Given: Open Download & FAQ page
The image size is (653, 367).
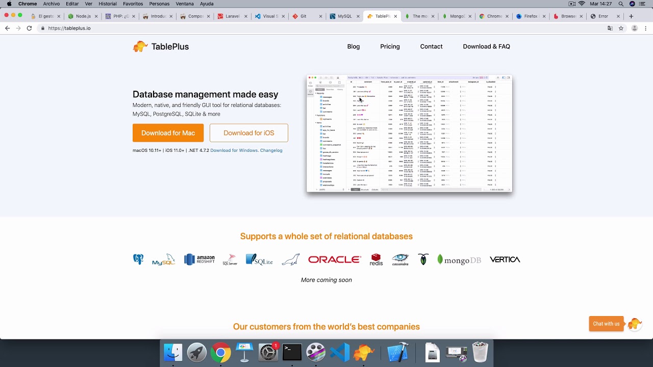Looking at the screenshot, I should tap(486, 46).
